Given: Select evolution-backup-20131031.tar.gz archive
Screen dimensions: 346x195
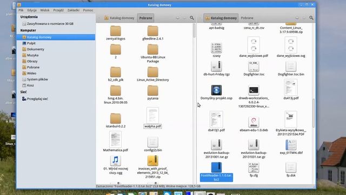Looking at the screenshot, I should click(x=254, y=145).
